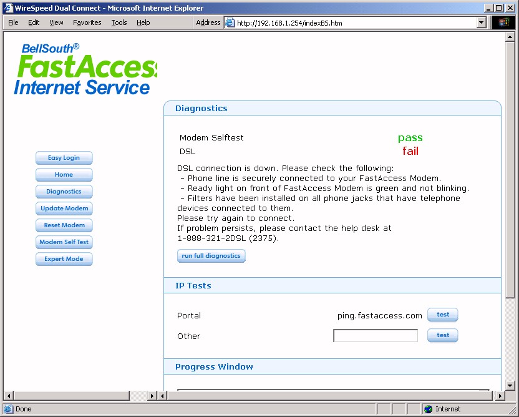Open the Tools menu
519x417 pixels.
(x=119, y=22)
